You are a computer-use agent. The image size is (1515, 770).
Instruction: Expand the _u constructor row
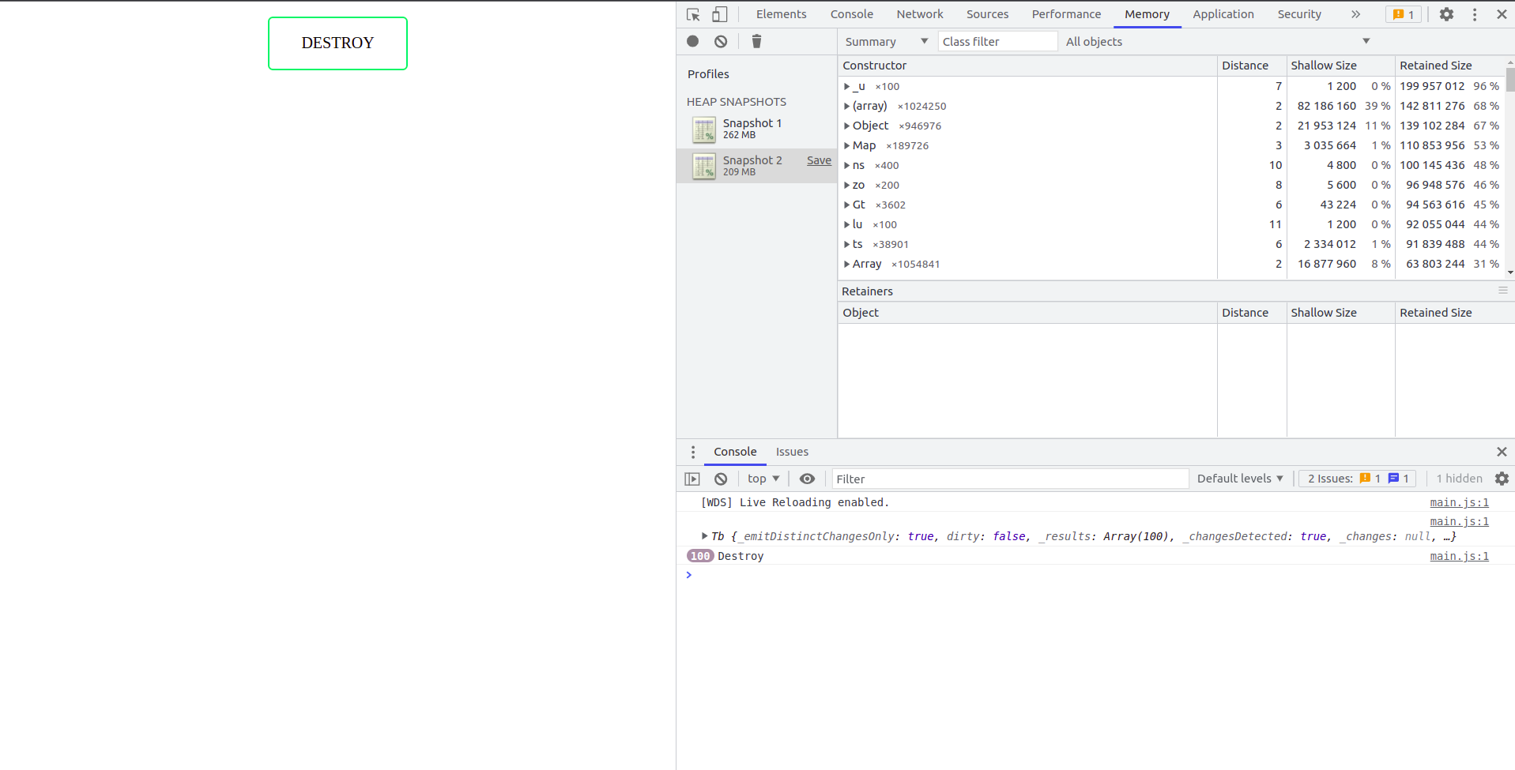[846, 87]
